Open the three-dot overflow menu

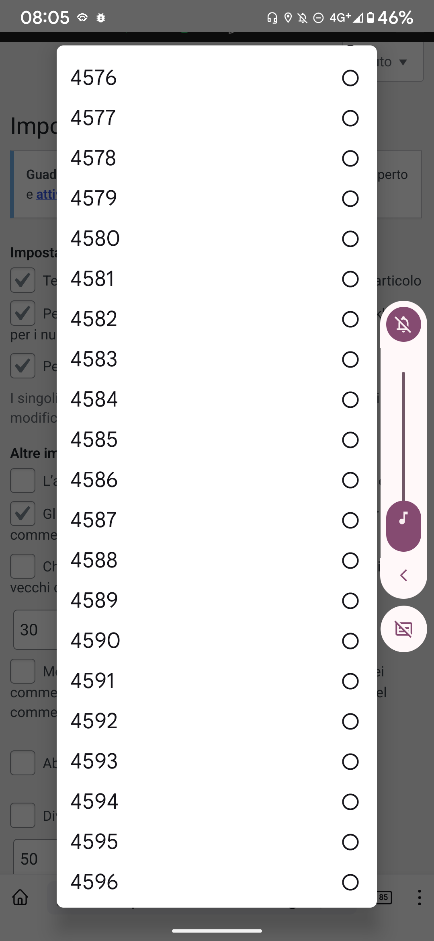419,897
